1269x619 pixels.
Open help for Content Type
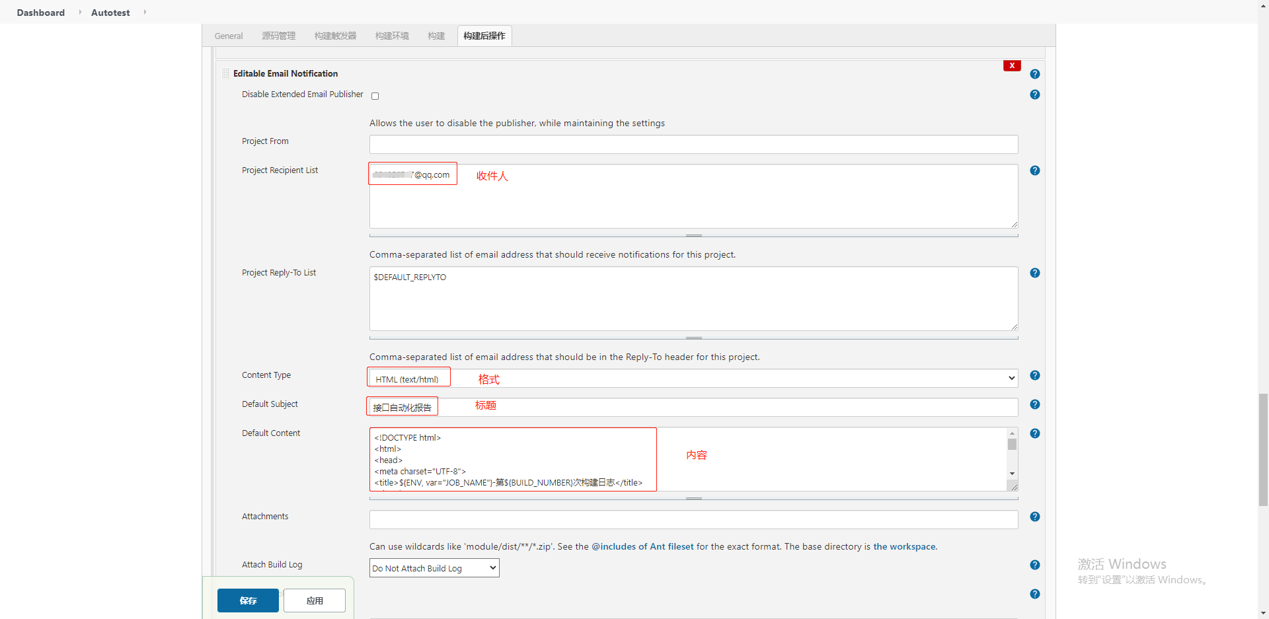1035,375
